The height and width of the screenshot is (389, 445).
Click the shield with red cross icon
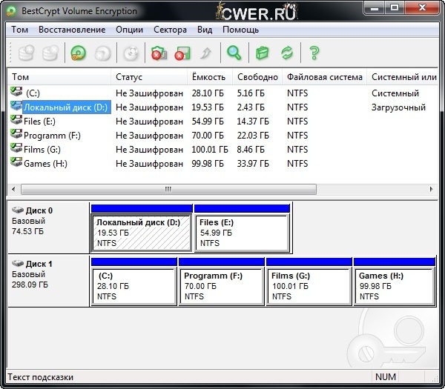158,53
